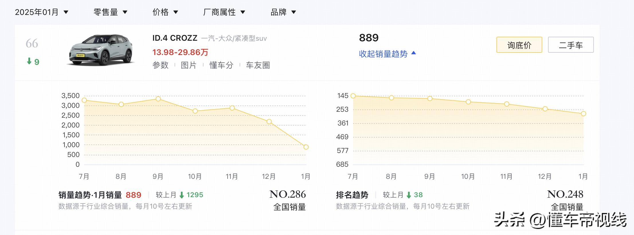634x235 pixels.
Task: Click the ID.4 CROZZ car thumbnail
Action: 101,50
